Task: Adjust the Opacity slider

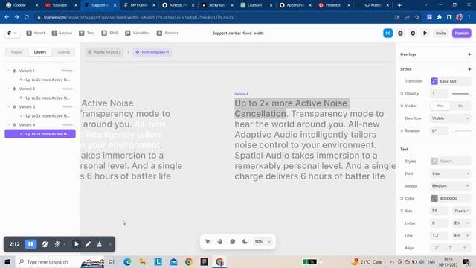Action: [x=461, y=94]
